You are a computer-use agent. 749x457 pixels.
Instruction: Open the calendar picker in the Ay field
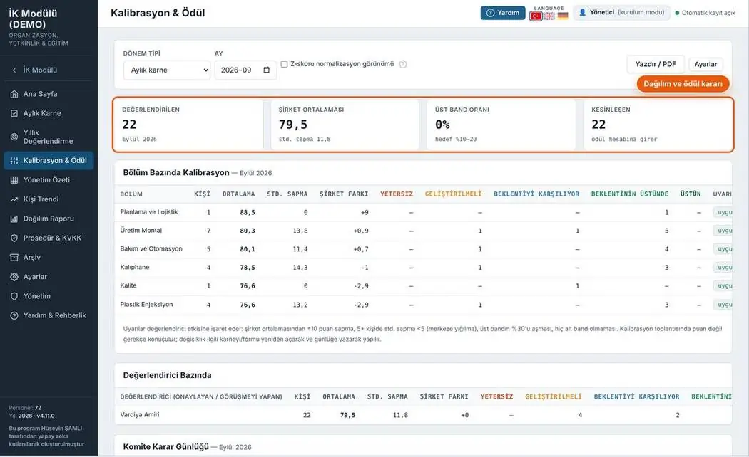[x=267, y=70]
